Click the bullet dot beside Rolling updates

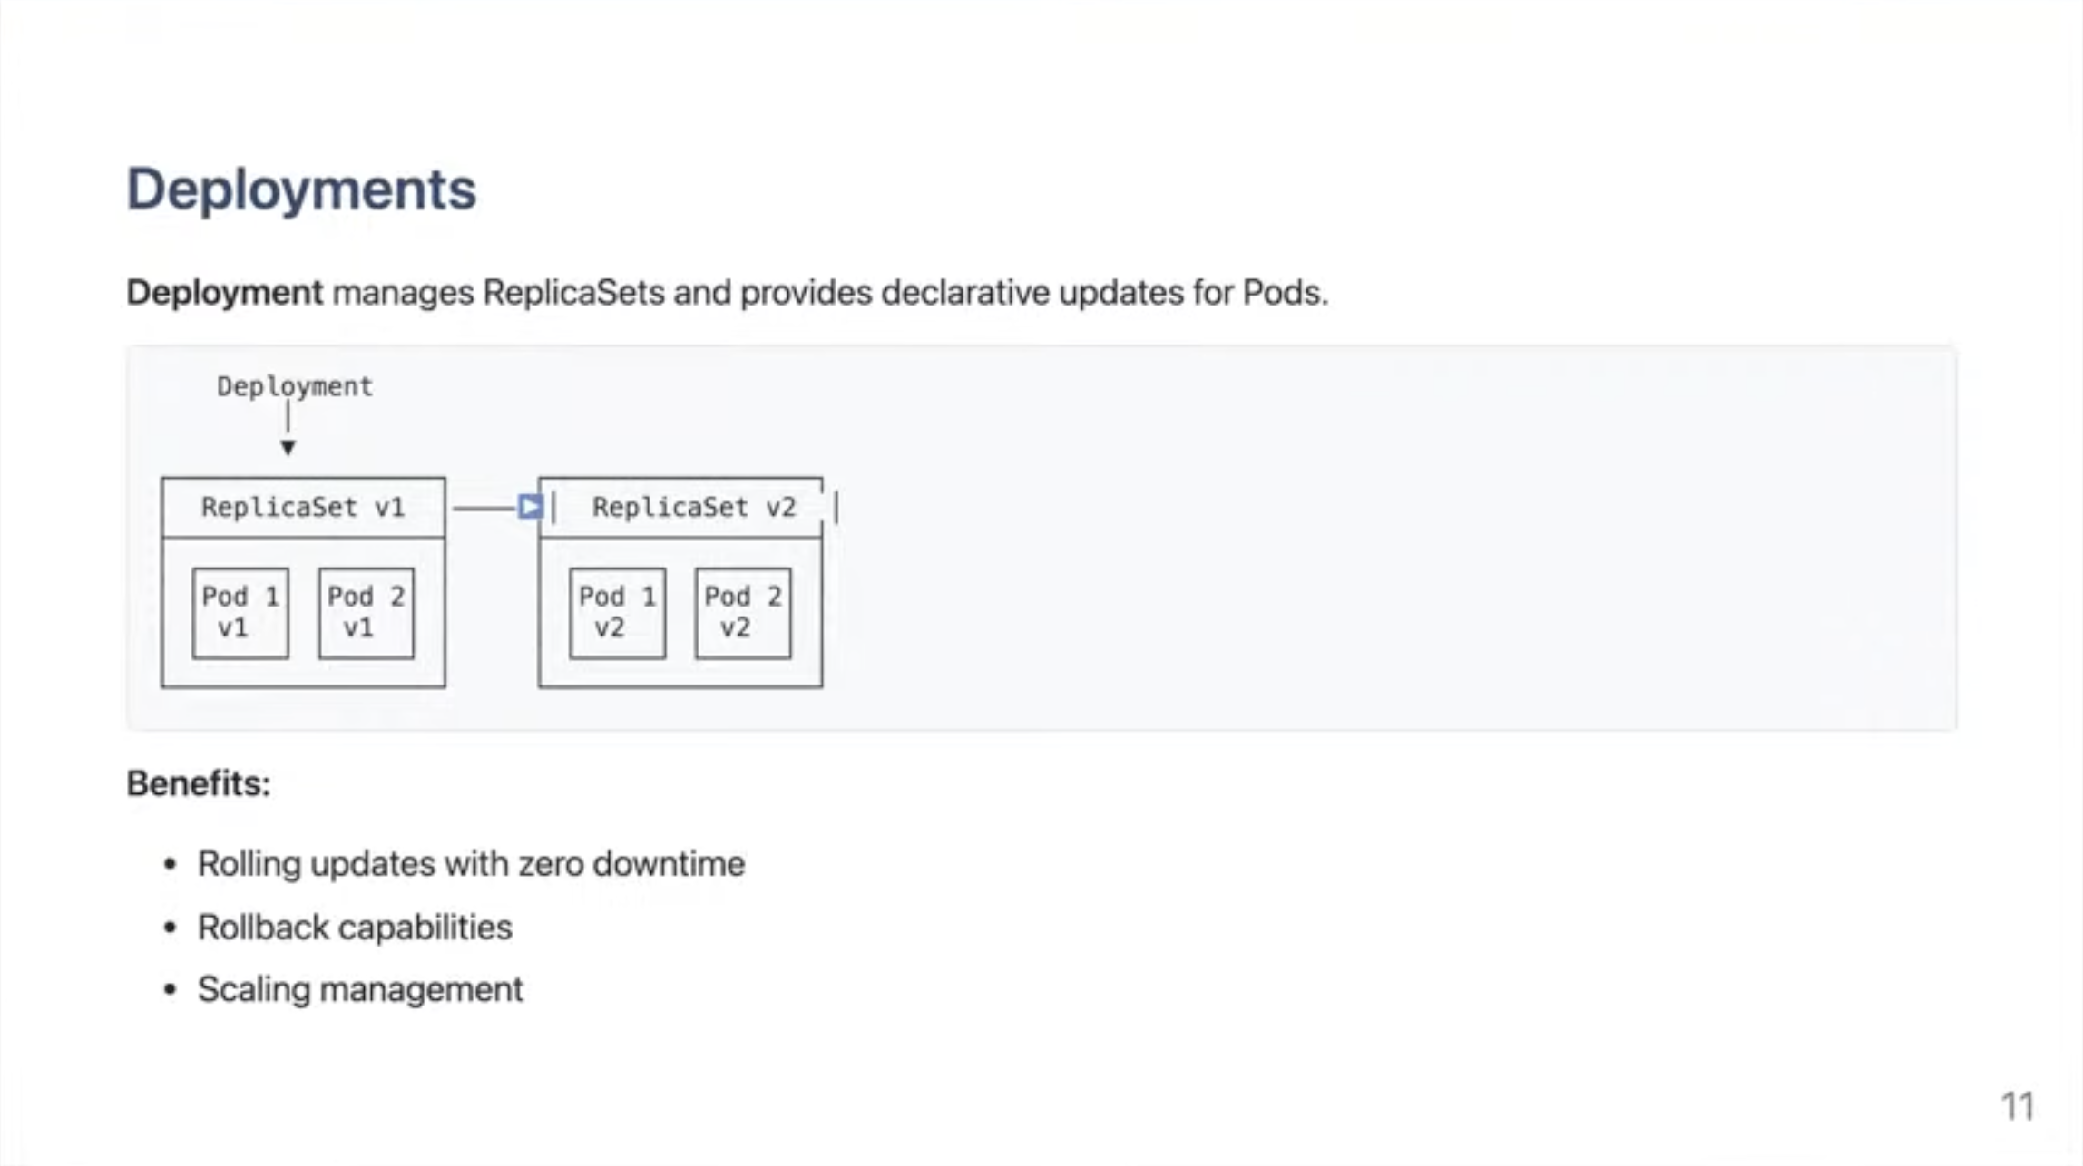(x=170, y=865)
